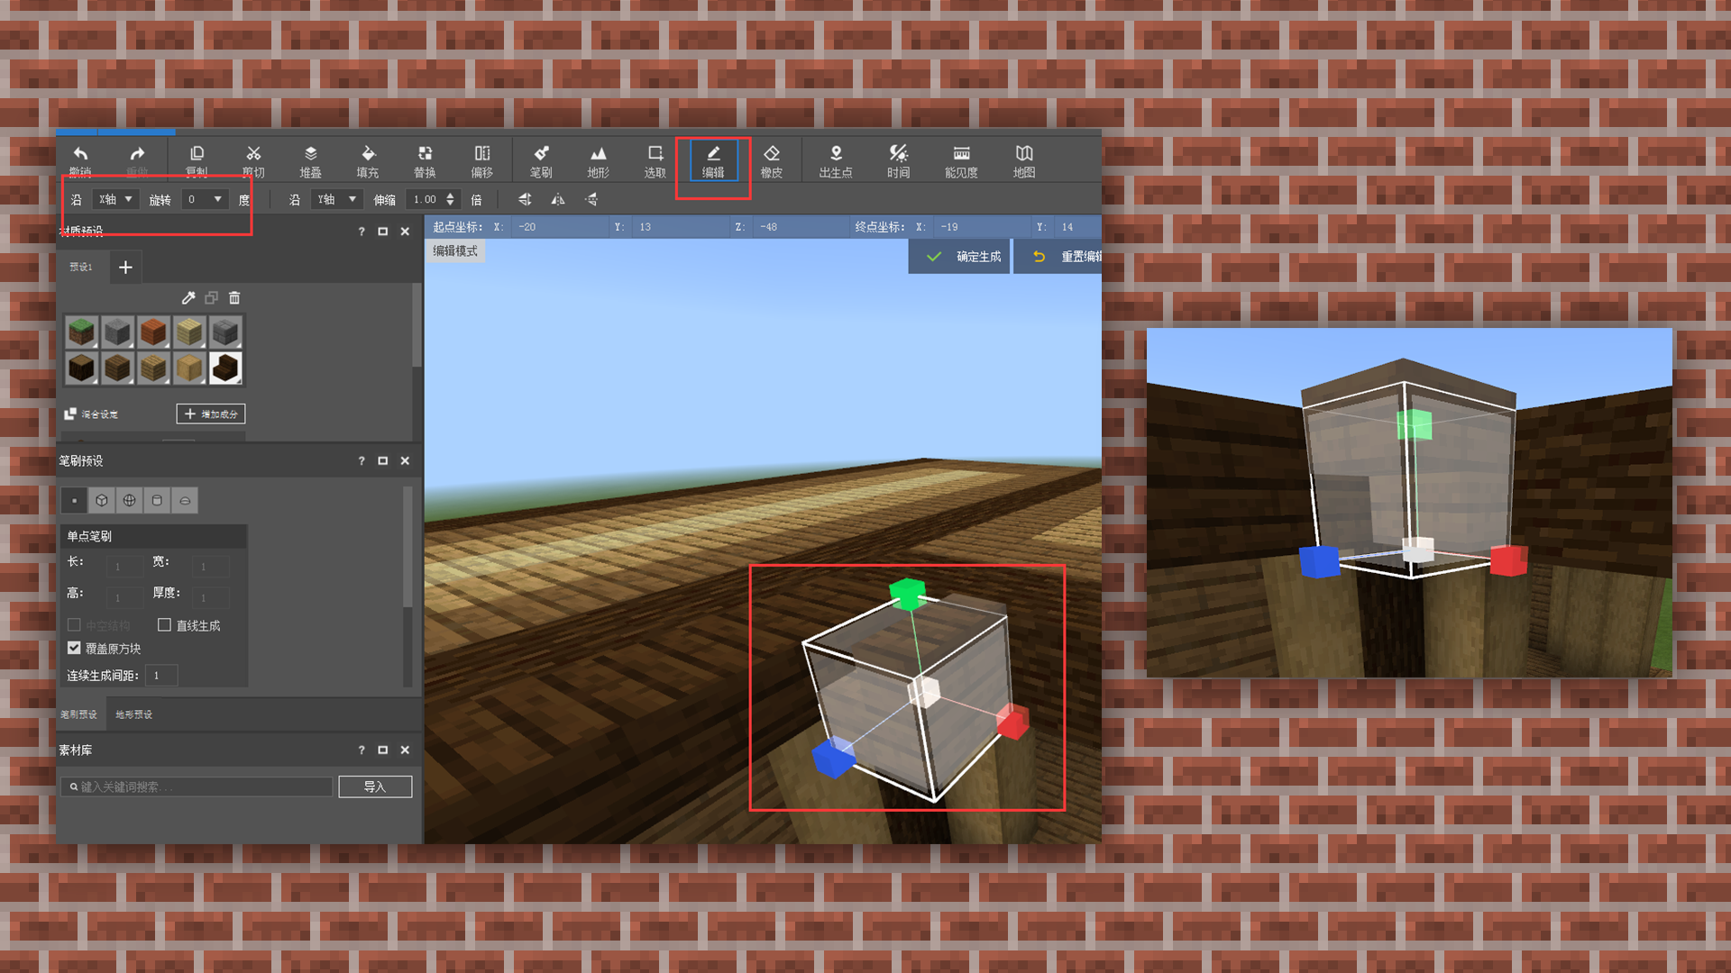Screen dimensions: 1731x973
Task: Delete preset using the trash icon
Action: pos(234,297)
